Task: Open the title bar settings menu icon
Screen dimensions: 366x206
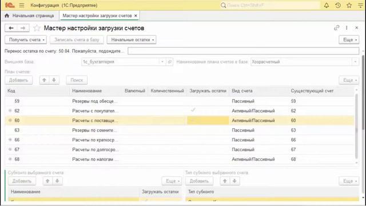Action: pyautogui.click(x=361, y=5)
